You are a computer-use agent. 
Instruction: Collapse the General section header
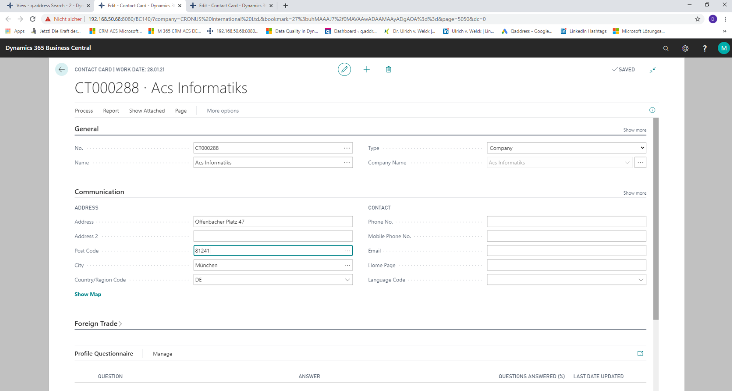87,129
